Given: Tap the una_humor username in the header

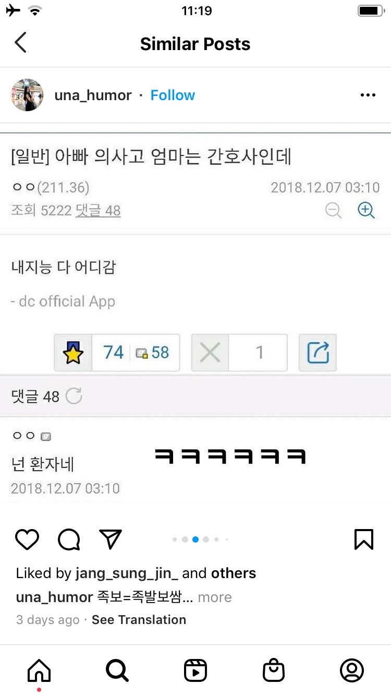Looking at the screenshot, I should [x=93, y=95].
